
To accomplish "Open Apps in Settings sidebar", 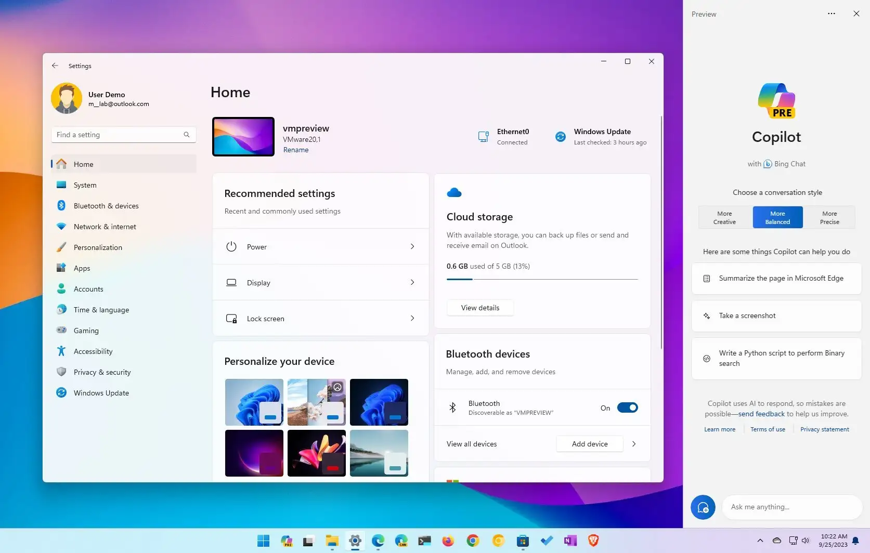I will [124, 268].
